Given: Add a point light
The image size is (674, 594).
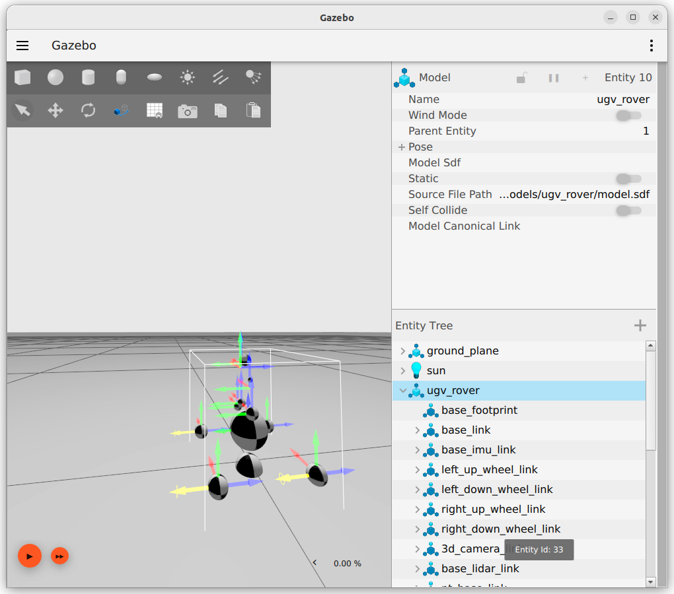Looking at the screenshot, I should pos(188,78).
